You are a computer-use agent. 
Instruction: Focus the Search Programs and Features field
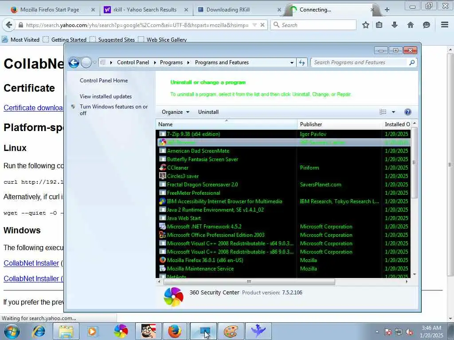(360, 62)
